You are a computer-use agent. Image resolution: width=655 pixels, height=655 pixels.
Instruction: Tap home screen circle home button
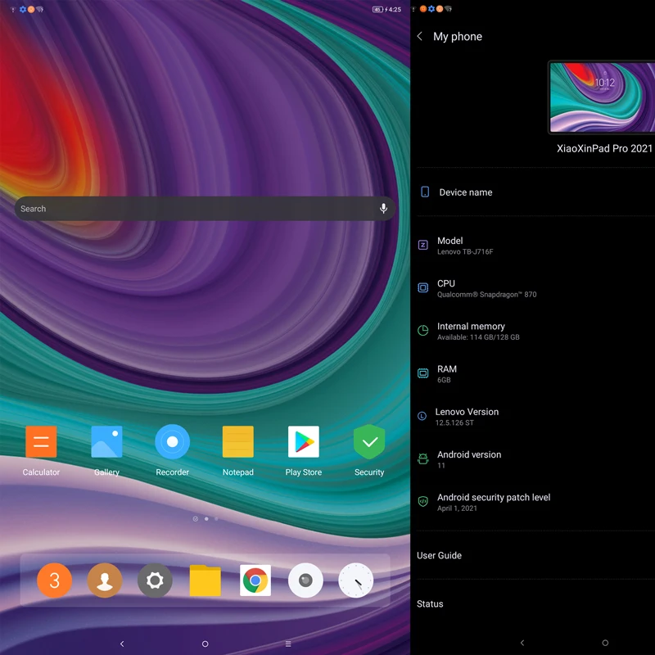[206, 644]
